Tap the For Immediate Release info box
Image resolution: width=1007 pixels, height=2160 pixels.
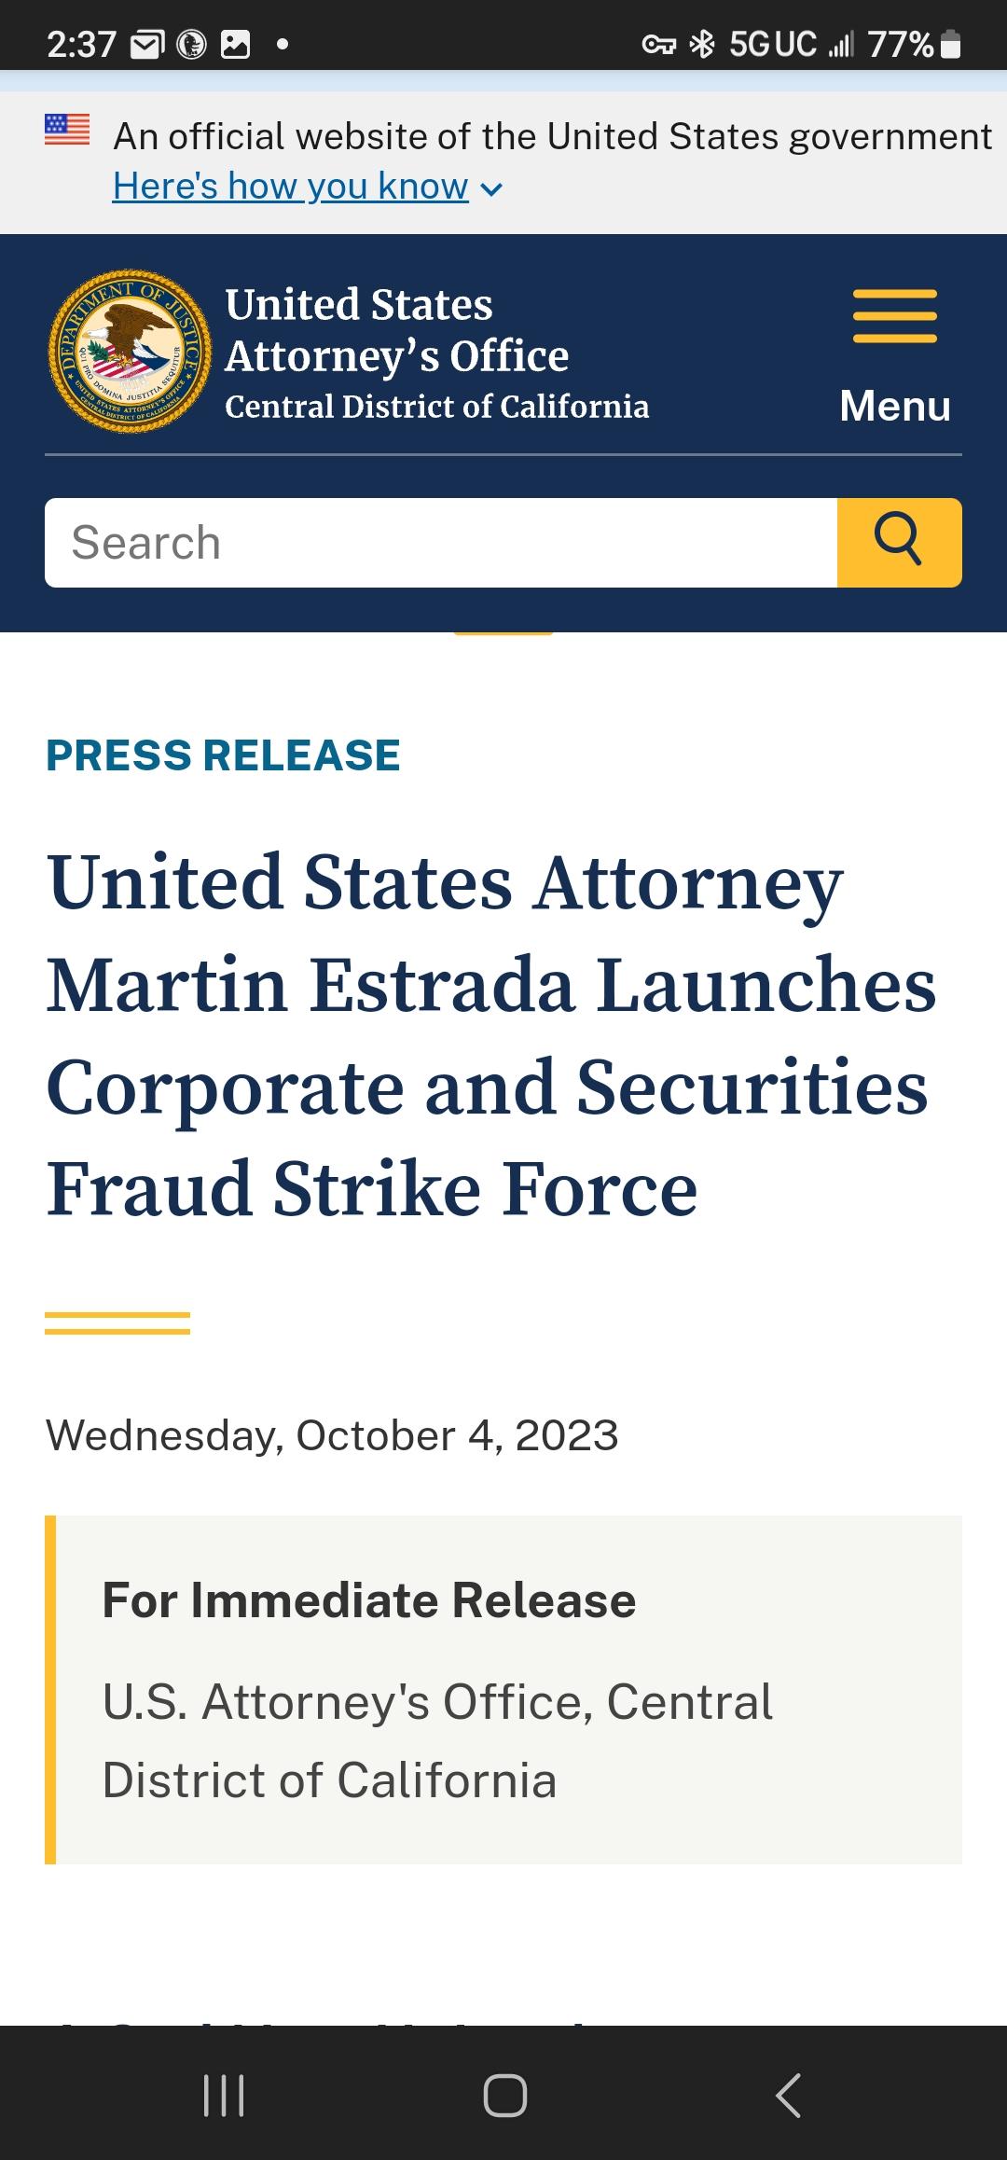coord(504,1690)
